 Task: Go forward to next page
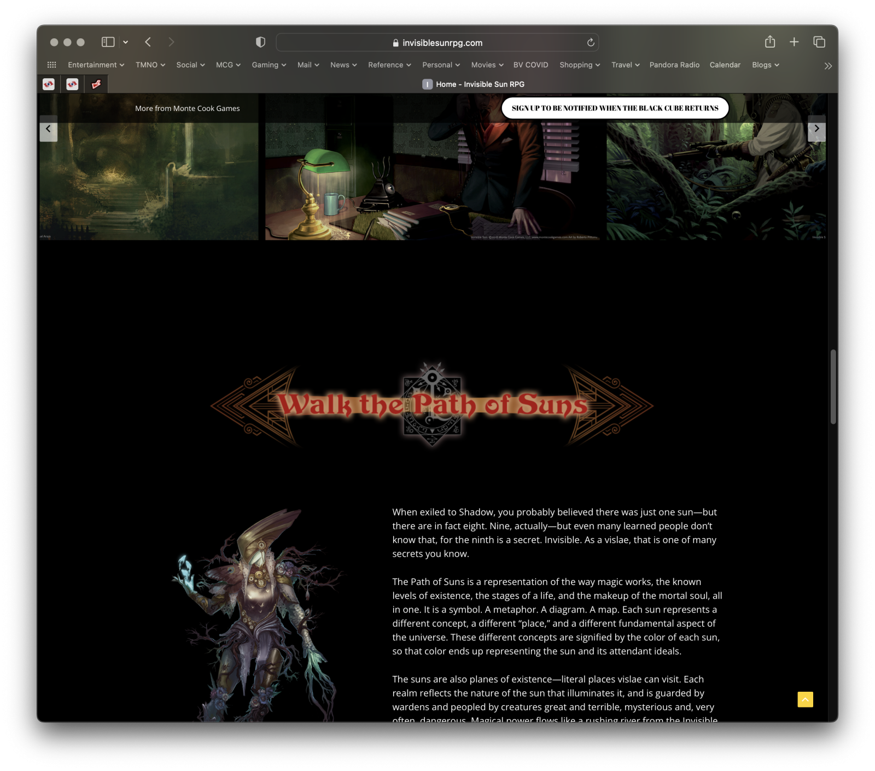coord(171,42)
